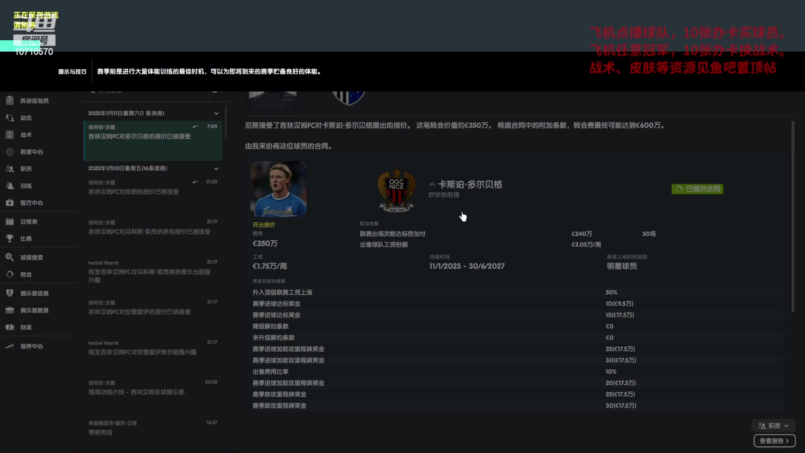Image resolution: width=805 pixels, height=453 pixels.
Task: Click the icon beside 卡斯珀·多尔贝格 name
Action: tap(432, 185)
